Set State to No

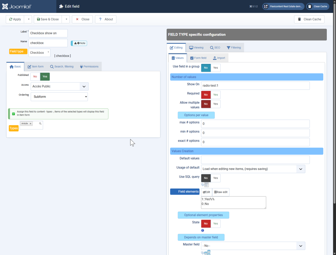(x=206, y=224)
